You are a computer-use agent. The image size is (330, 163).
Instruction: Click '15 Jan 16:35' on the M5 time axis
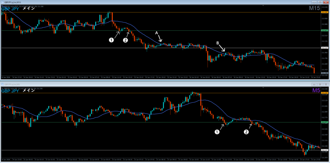[x=293, y=160]
